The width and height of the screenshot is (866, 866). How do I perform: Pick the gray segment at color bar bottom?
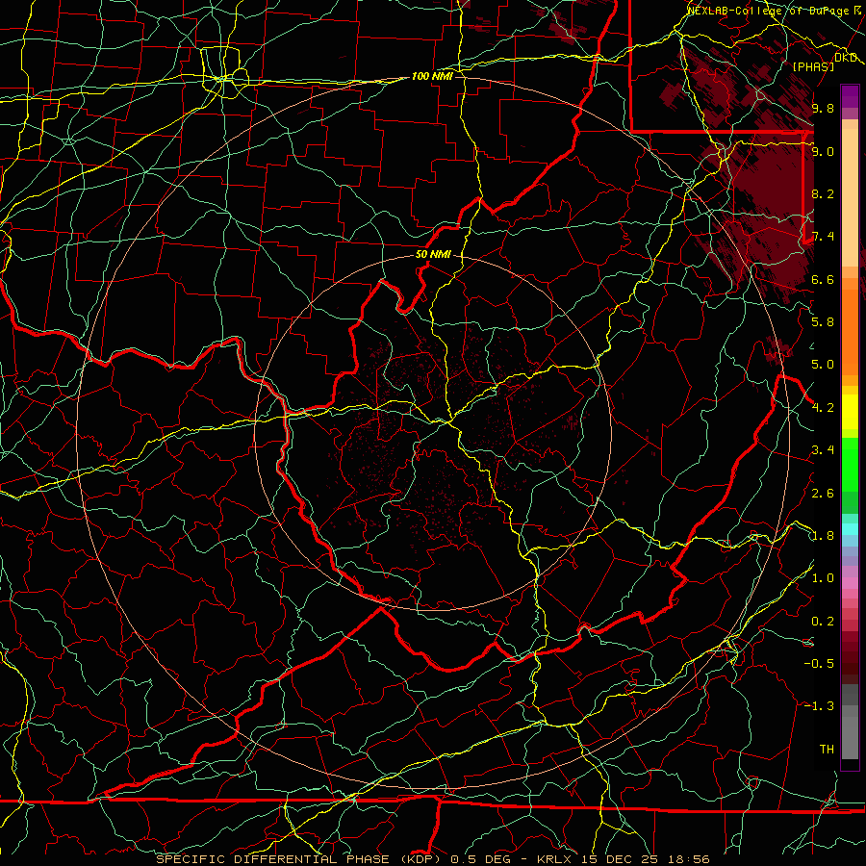point(850,738)
